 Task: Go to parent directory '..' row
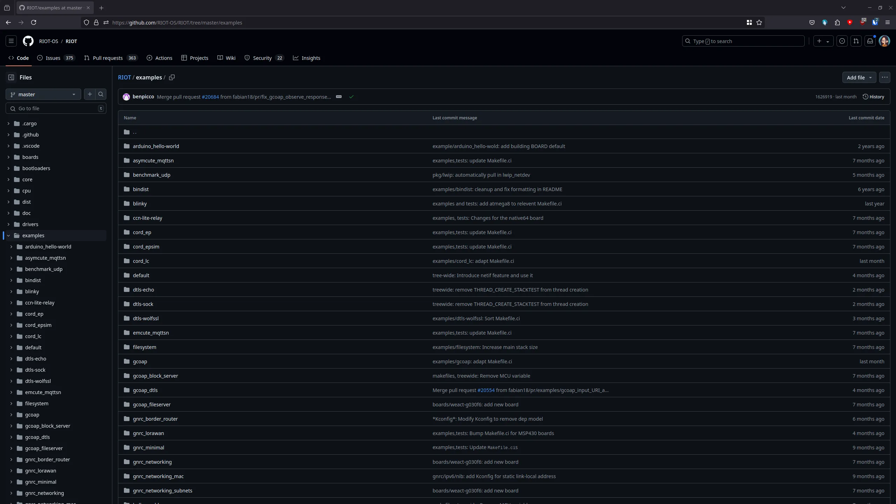[504, 132]
